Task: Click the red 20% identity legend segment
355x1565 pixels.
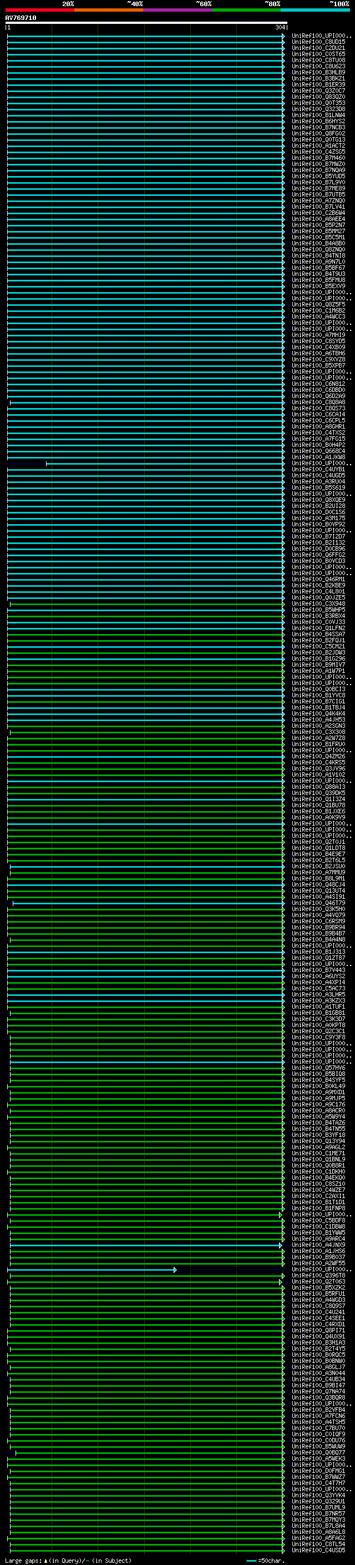Action: 39,10
